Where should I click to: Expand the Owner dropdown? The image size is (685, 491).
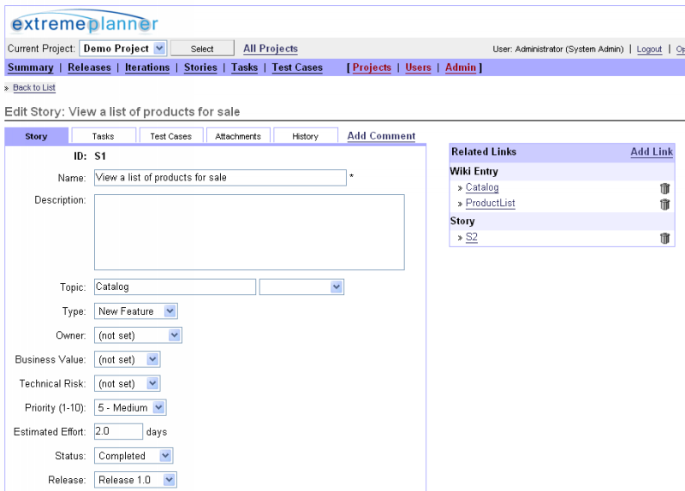pyautogui.click(x=138, y=335)
